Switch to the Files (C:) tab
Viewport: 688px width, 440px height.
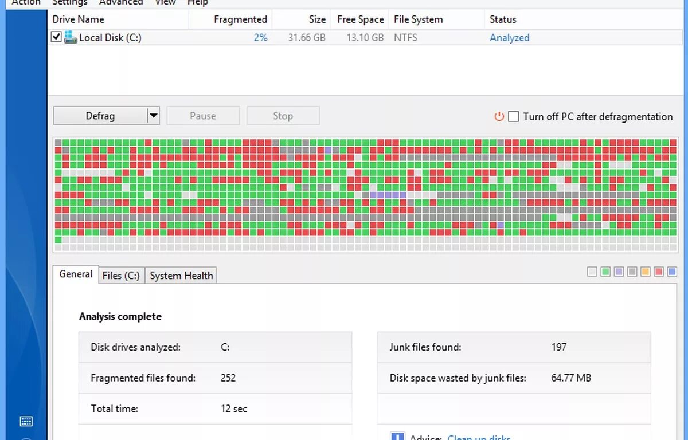pyautogui.click(x=121, y=276)
